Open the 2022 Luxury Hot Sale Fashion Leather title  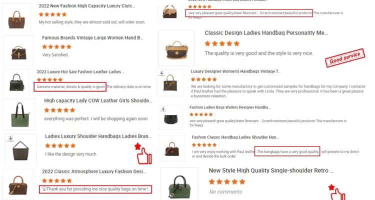click(80, 72)
